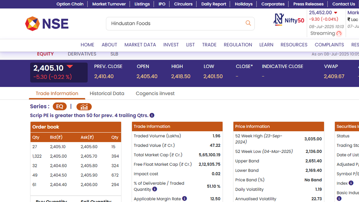Click the Streaming gauge icon
Screen dimensions: 359x202
pos(339,34)
